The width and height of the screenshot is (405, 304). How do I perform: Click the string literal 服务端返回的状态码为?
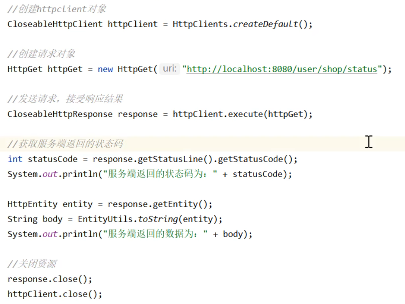tap(160, 174)
